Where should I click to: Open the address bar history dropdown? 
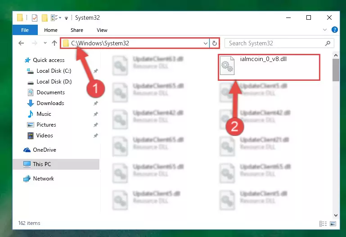206,44
